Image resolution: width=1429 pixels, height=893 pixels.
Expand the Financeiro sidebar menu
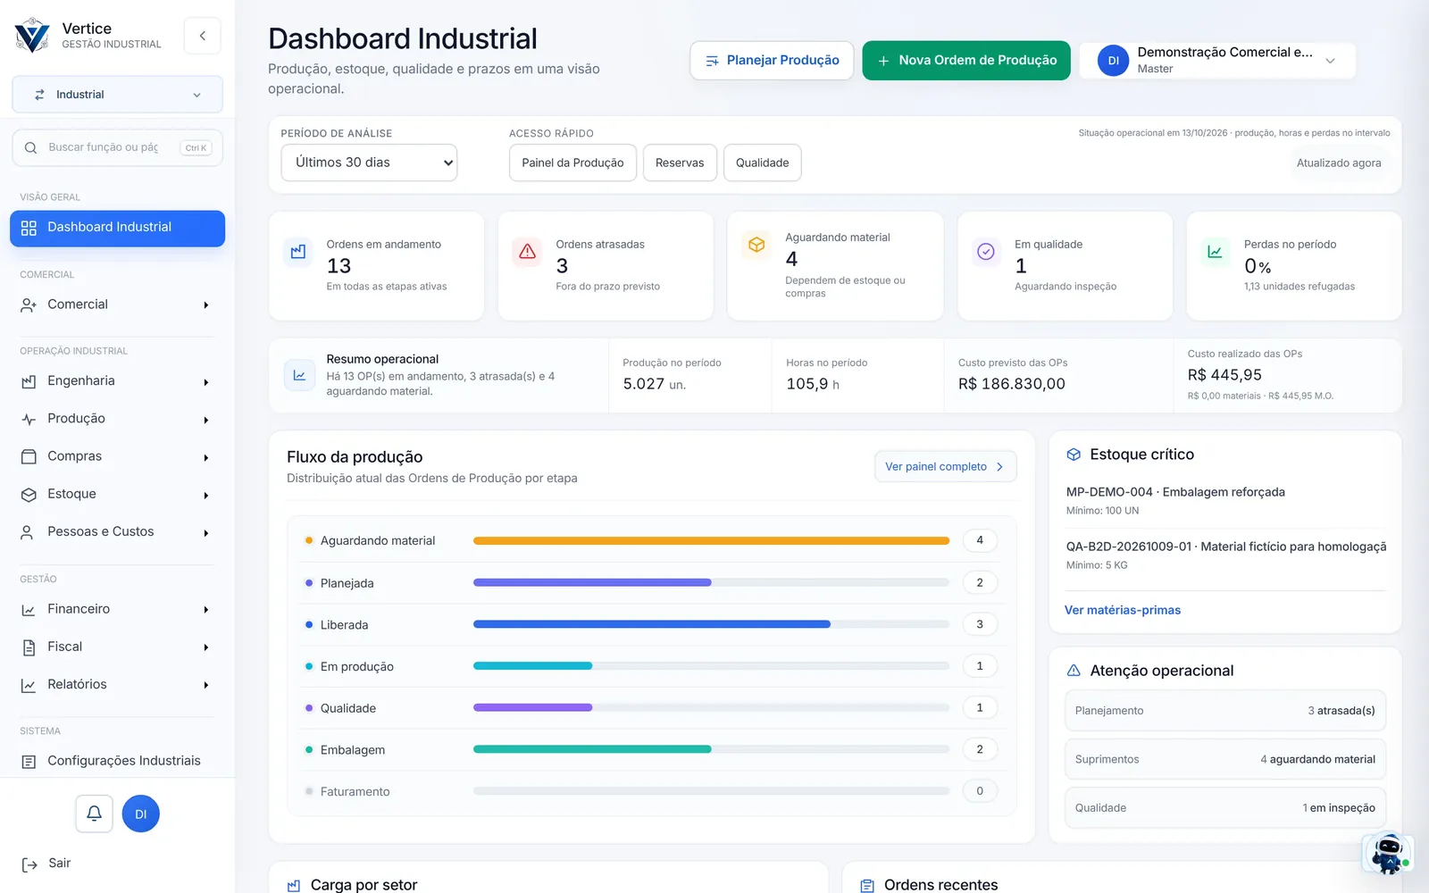click(x=117, y=609)
